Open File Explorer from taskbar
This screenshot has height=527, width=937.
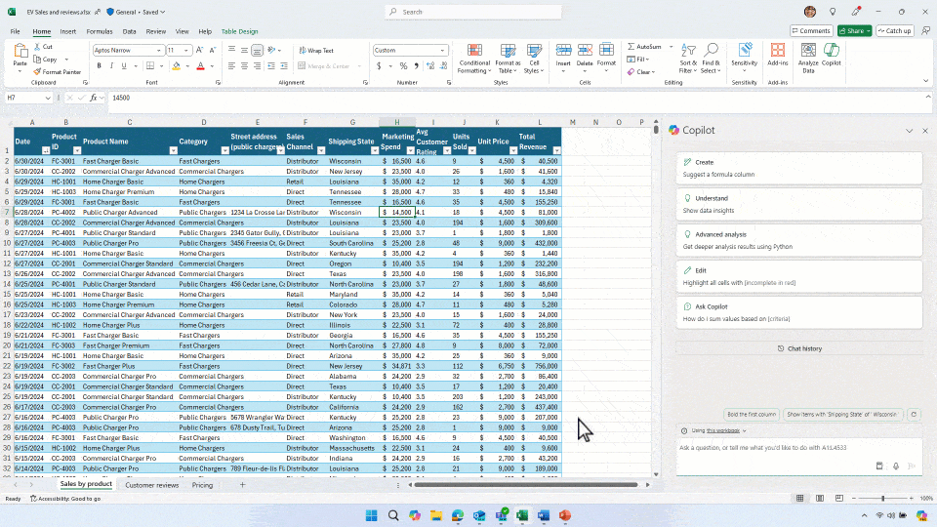tap(436, 515)
